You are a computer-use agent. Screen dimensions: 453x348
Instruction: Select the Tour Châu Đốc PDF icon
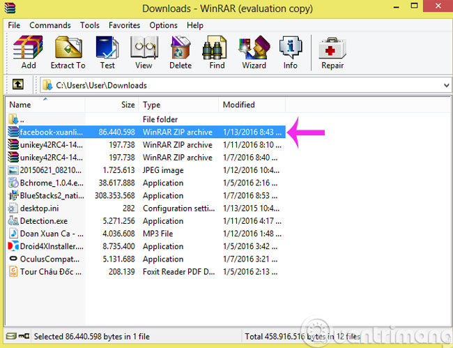point(13,272)
